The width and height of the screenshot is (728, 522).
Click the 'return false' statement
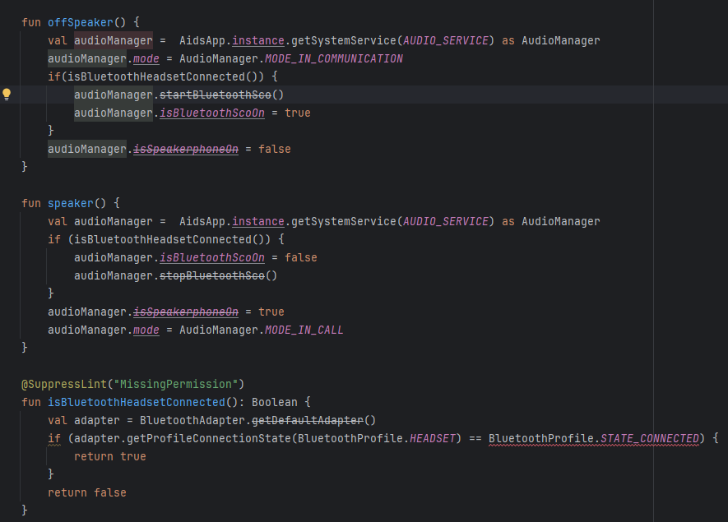(87, 492)
